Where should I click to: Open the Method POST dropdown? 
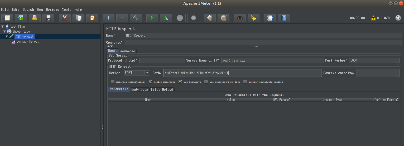[x=137, y=73]
